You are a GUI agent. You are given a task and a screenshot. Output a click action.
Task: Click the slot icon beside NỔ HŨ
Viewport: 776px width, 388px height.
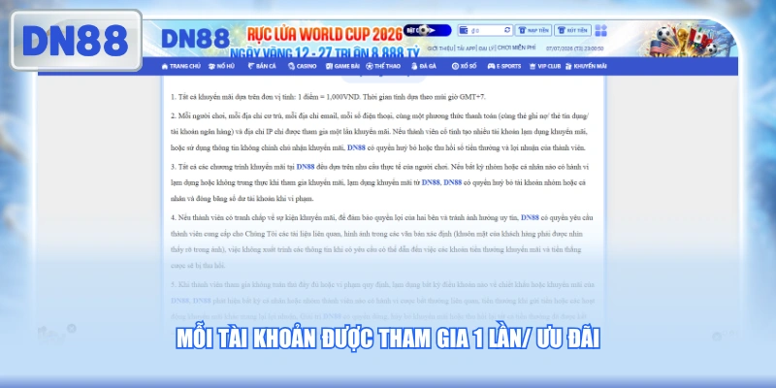[211, 66]
